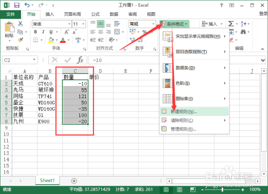
Task: Click the Paste clipboard icon
Action: pos(9,27)
